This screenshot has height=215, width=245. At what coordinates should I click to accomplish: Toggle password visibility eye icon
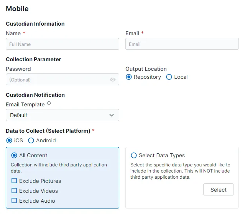112,80
